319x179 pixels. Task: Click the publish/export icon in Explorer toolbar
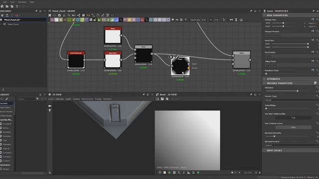pyautogui.click(x=7, y=15)
